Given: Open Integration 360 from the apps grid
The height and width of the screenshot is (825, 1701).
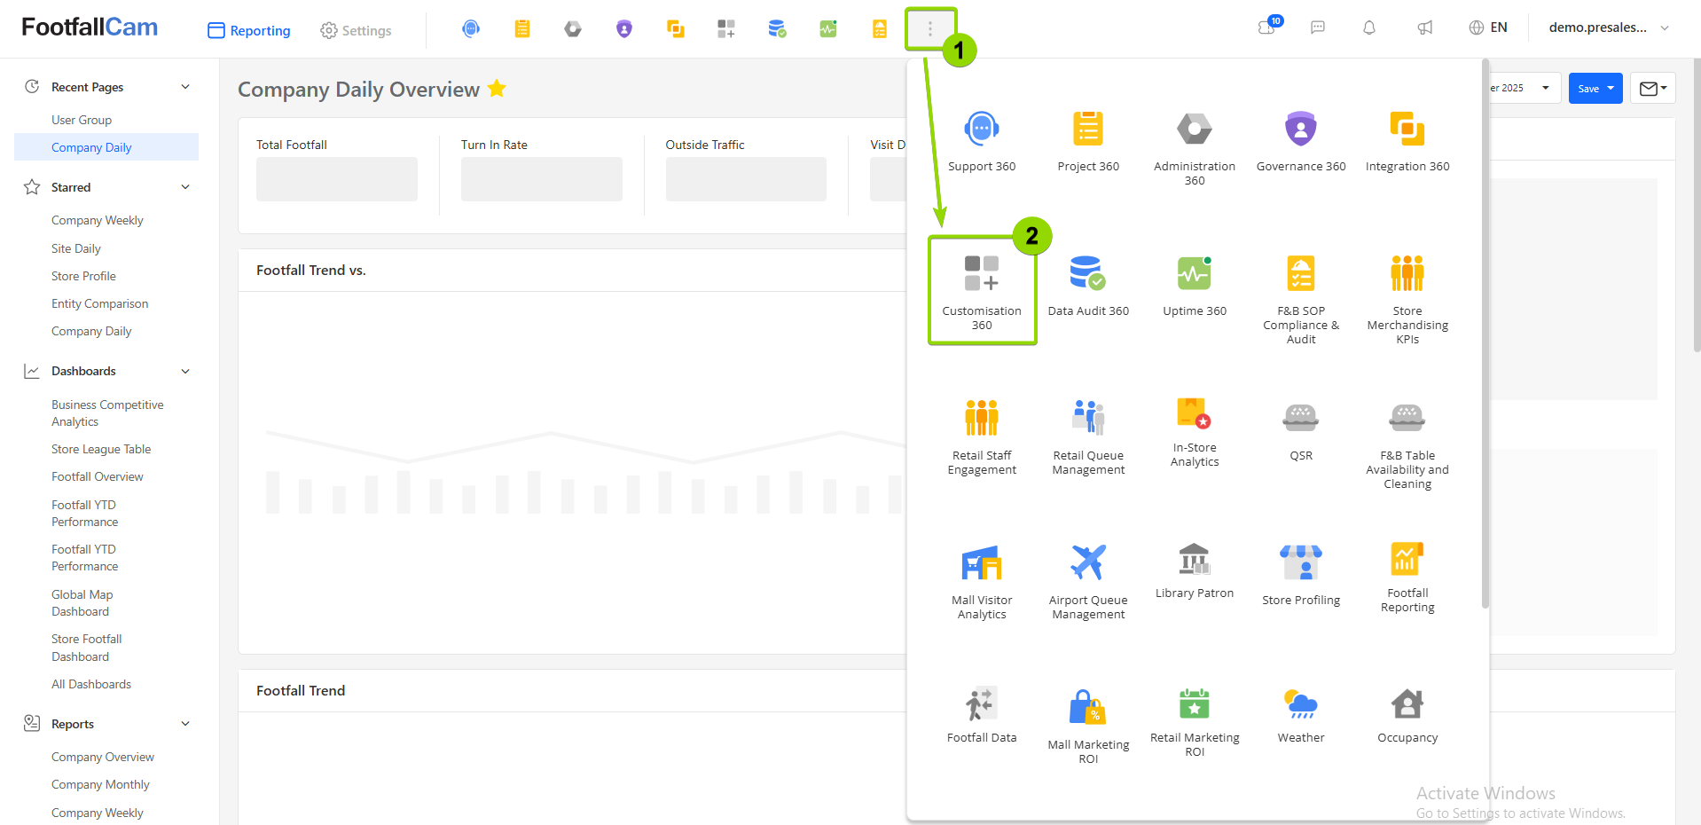Looking at the screenshot, I should pyautogui.click(x=1407, y=142).
